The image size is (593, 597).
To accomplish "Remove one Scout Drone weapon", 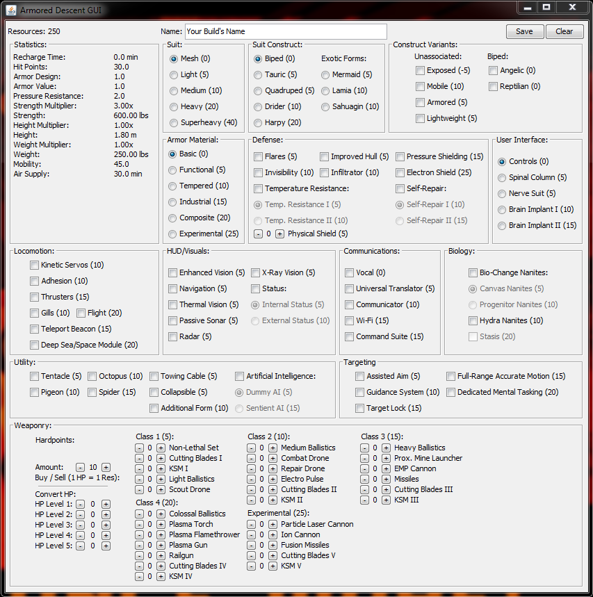I will pos(140,490).
